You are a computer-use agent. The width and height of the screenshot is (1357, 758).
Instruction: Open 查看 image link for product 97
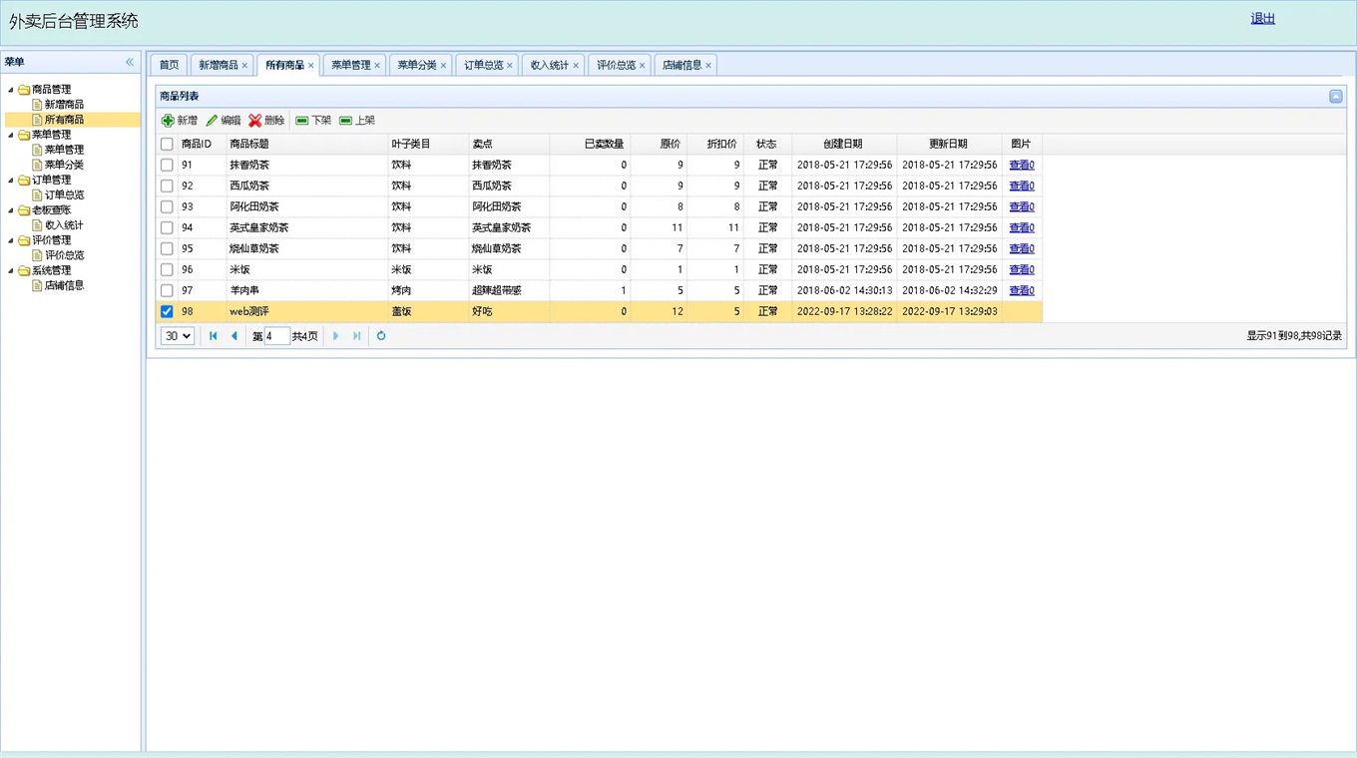tap(1022, 291)
